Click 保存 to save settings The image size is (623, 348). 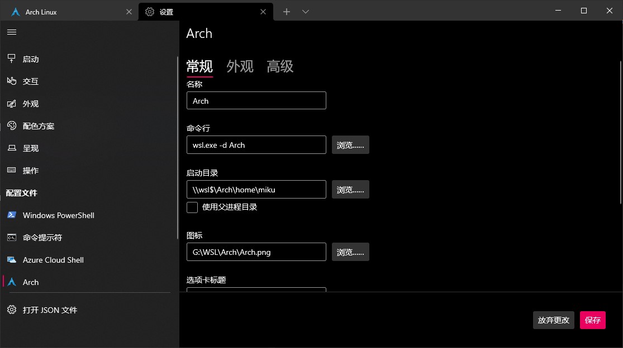click(x=592, y=320)
